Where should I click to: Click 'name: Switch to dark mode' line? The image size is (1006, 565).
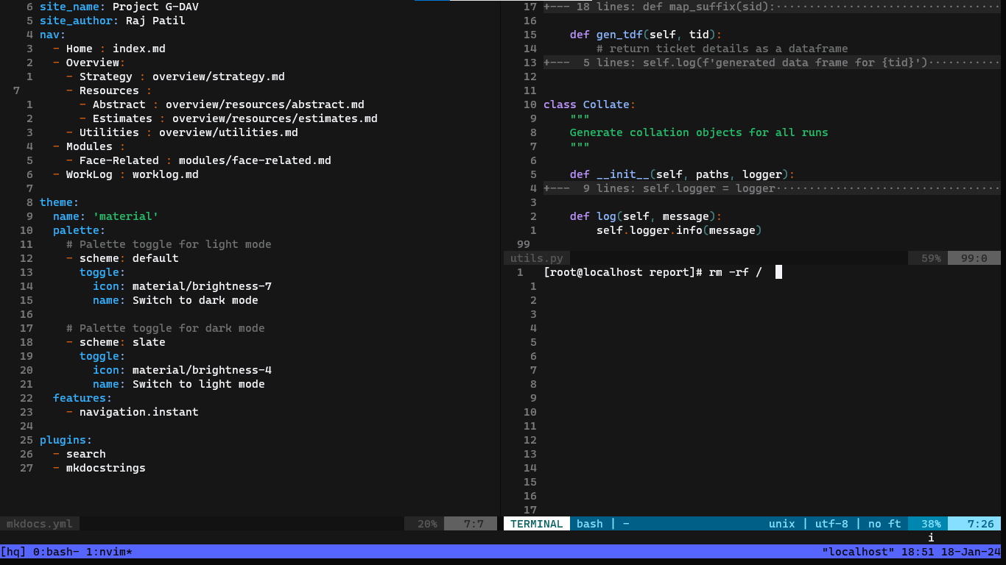[175, 300]
